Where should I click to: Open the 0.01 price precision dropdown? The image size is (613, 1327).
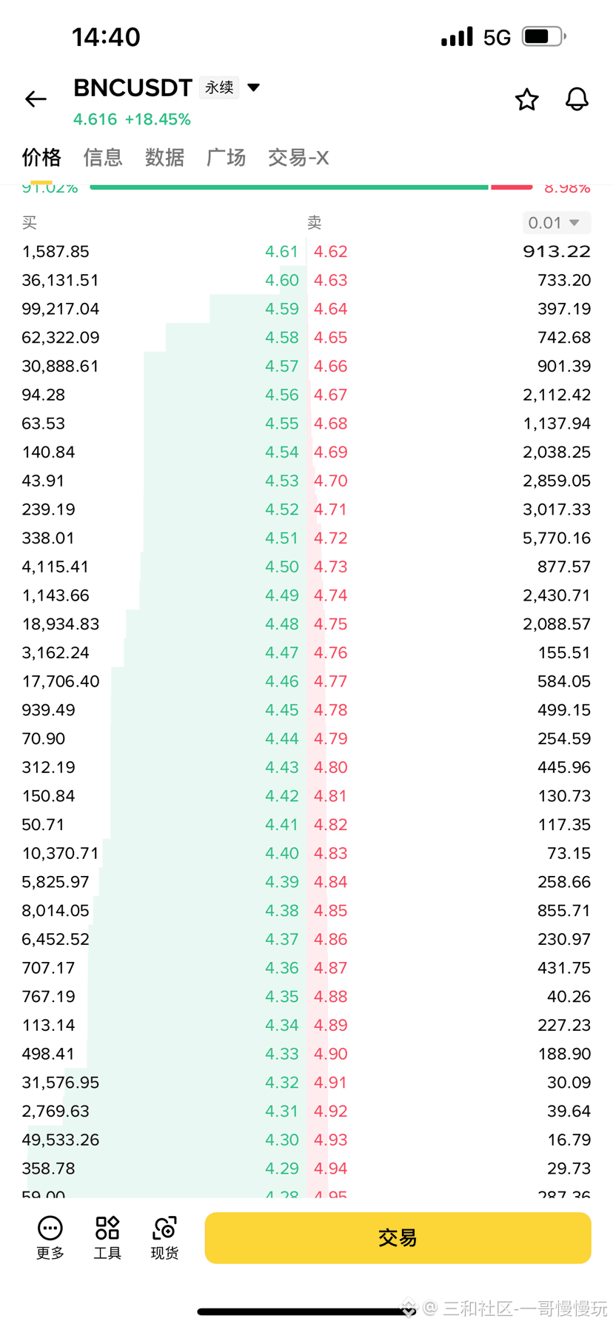[556, 223]
